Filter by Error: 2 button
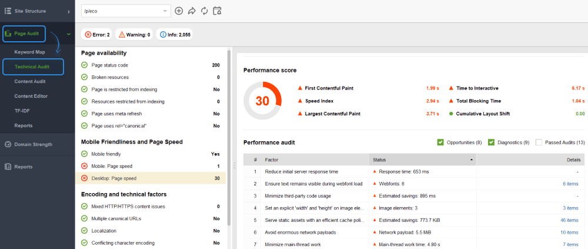This screenshot has height=249, width=588. coord(97,35)
